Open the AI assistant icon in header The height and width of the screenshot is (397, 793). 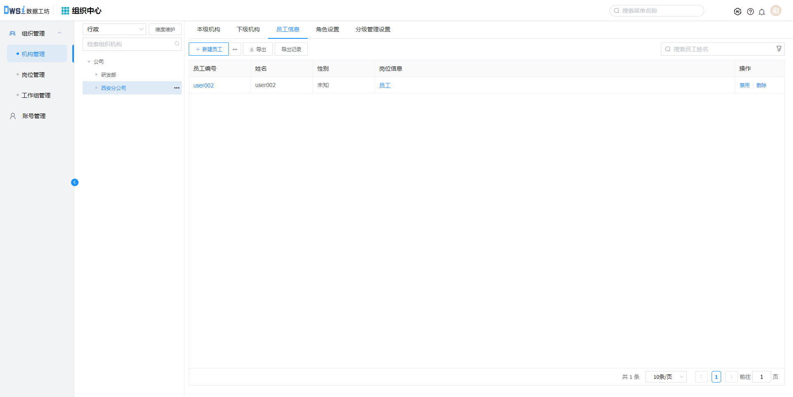737,12
